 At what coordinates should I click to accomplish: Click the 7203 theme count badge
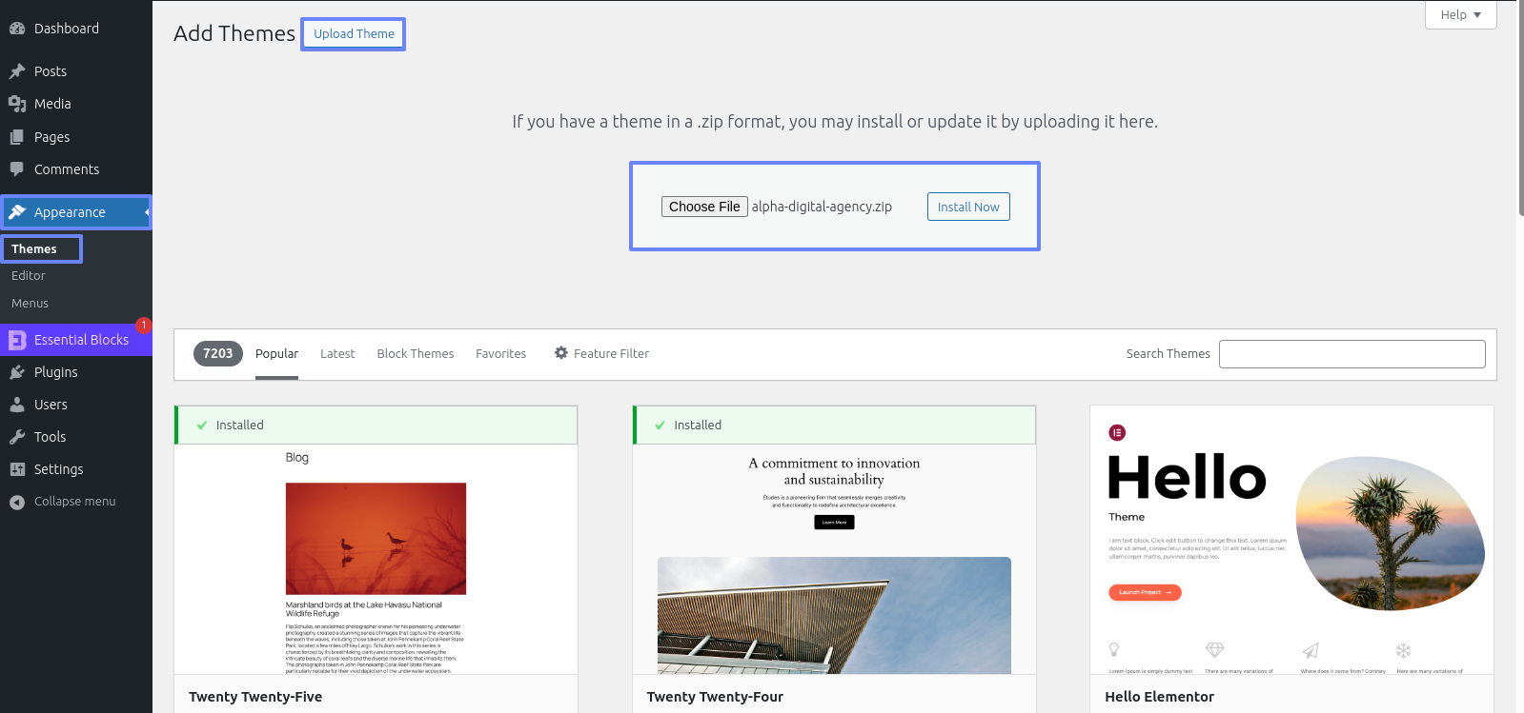pyautogui.click(x=218, y=353)
